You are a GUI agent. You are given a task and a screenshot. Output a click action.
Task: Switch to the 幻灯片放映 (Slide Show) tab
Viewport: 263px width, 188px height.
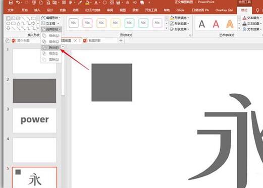pyautogui.click(x=93, y=11)
